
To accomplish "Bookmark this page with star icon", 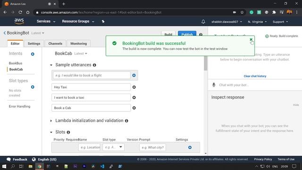I will pyautogui.click(x=242, y=12).
